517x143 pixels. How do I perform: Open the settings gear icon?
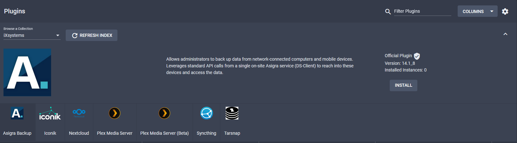[x=505, y=11]
